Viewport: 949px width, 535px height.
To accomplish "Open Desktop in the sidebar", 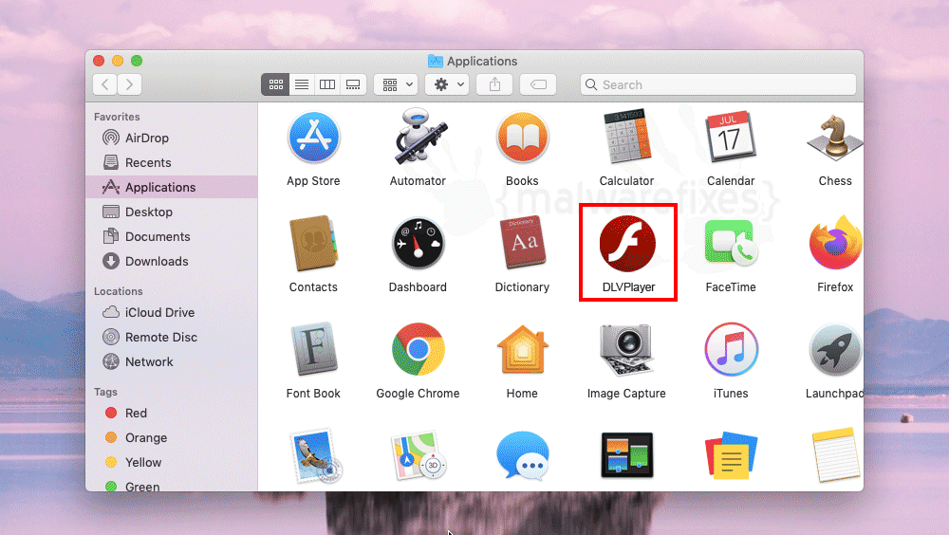I will (172, 212).
